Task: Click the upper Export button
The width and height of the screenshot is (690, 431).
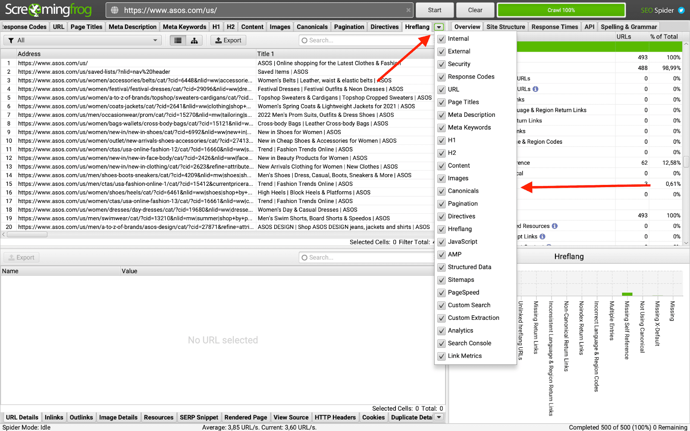Action: coord(228,40)
